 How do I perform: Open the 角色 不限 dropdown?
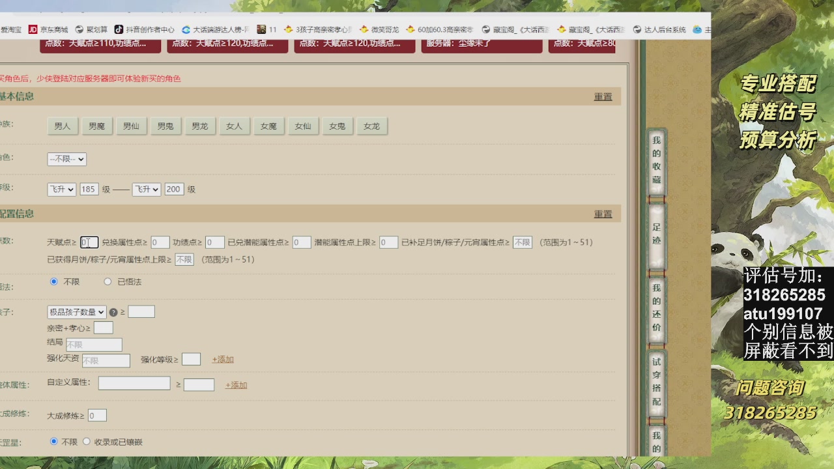pos(66,159)
